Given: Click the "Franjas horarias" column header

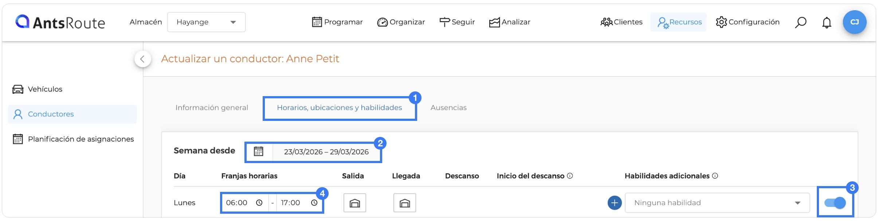Looking at the screenshot, I should [x=249, y=176].
